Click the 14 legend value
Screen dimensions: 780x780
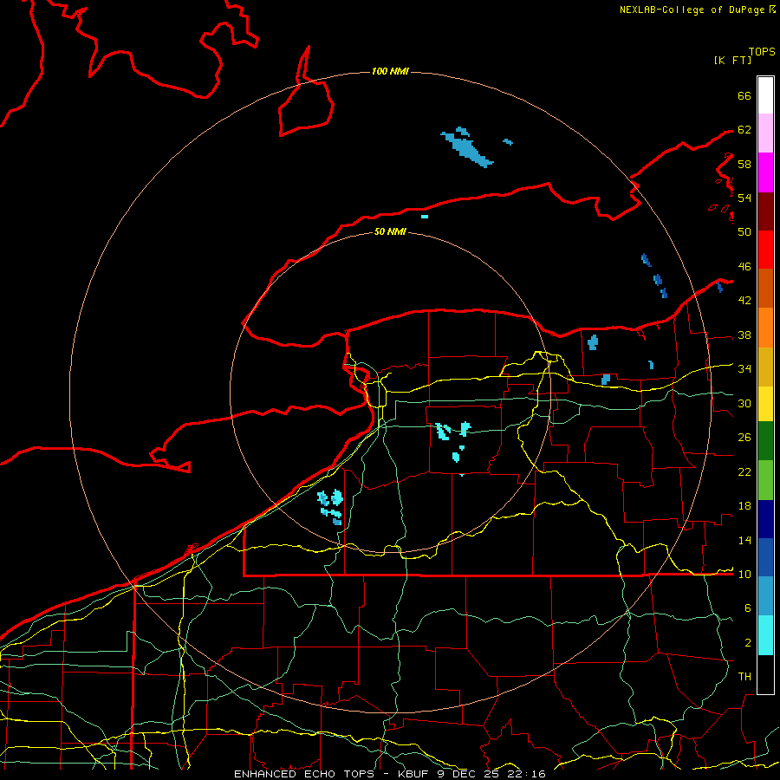[744, 540]
